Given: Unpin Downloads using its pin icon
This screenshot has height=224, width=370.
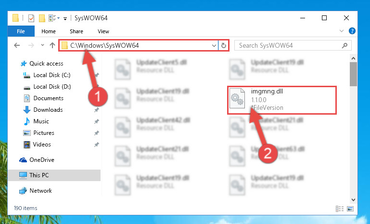Looking at the screenshot, I should 96,110.
